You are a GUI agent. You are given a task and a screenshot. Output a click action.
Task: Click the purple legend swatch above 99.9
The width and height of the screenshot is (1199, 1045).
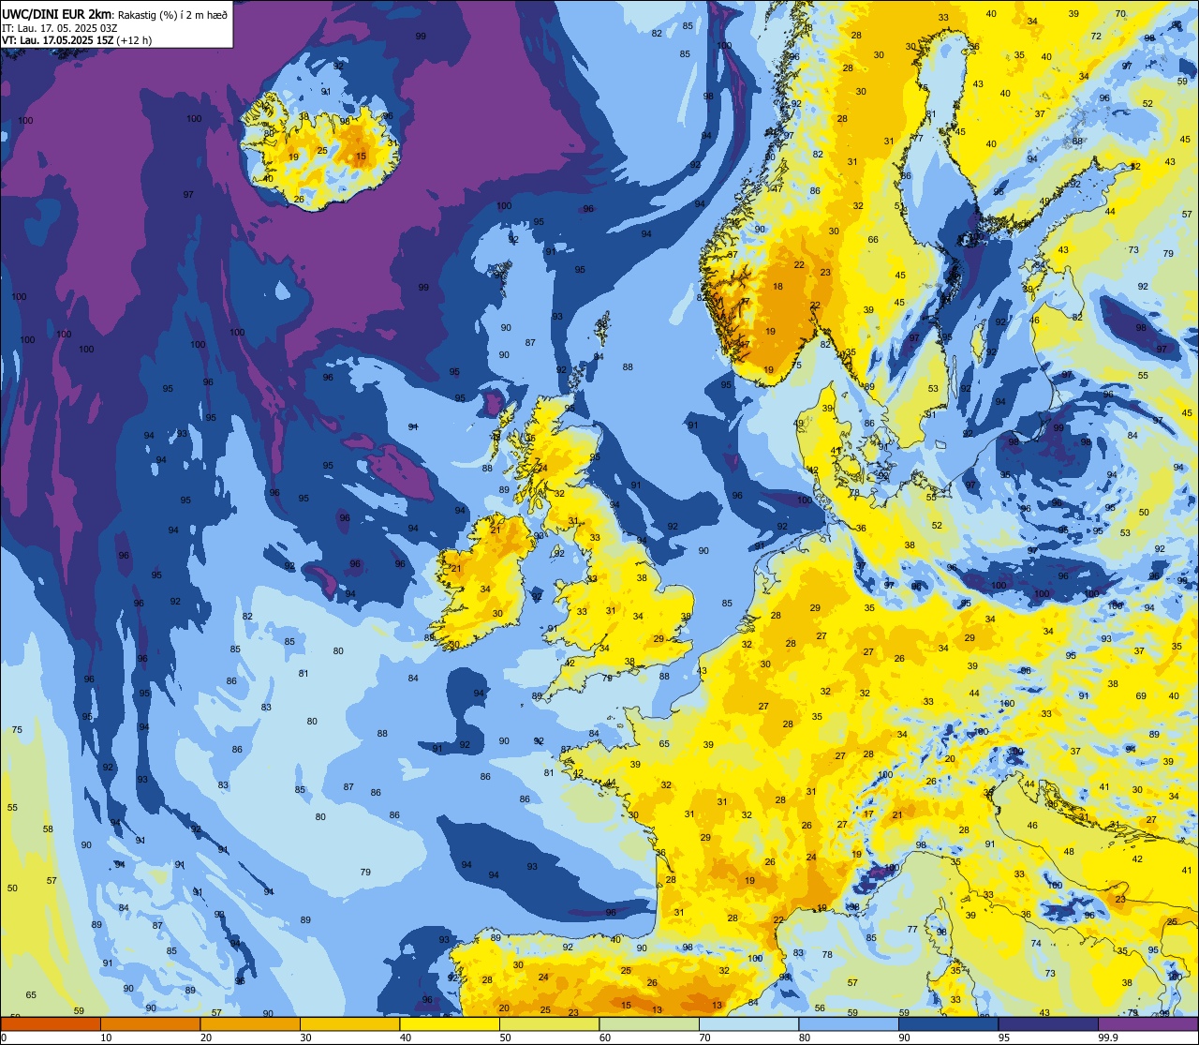1147,1023
